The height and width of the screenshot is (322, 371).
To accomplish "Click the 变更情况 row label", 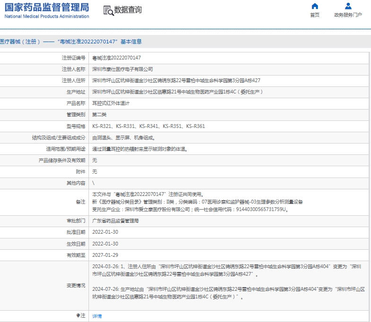I will pyautogui.click(x=76, y=285).
